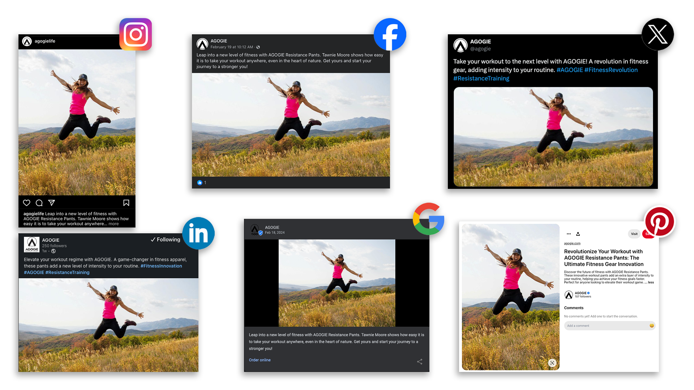
Task: Click the #FitnessInnovation hashtag
Action: click(161, 266)
